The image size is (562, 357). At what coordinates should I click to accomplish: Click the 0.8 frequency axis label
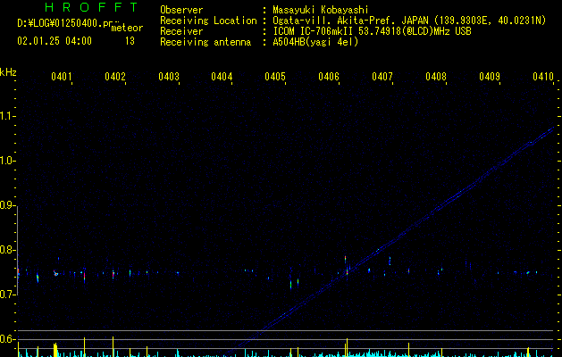click(6, 250)
